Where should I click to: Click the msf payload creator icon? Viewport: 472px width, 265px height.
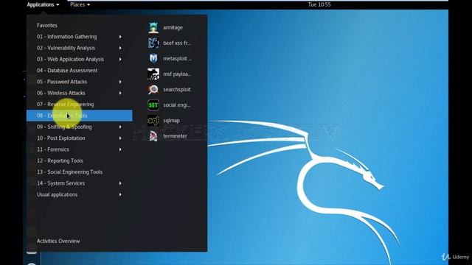[x=153, y=74]
